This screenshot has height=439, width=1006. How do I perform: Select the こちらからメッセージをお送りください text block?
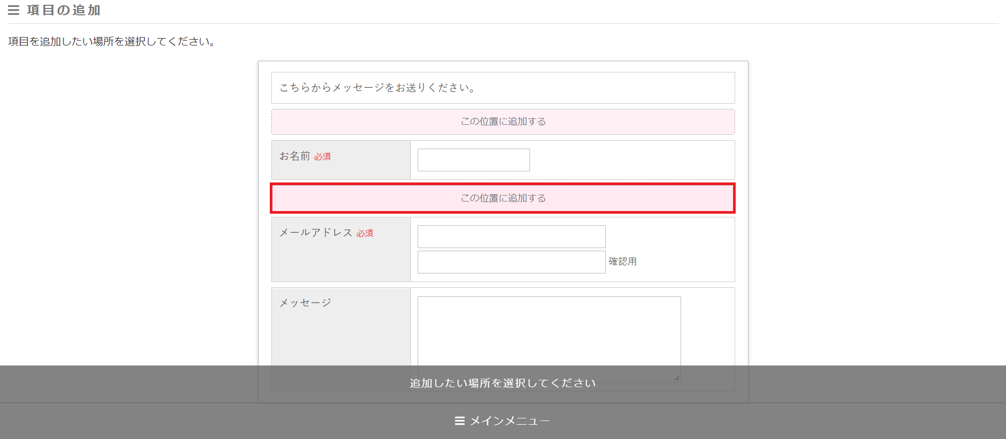pyautogui.click(x=377, y=88)
